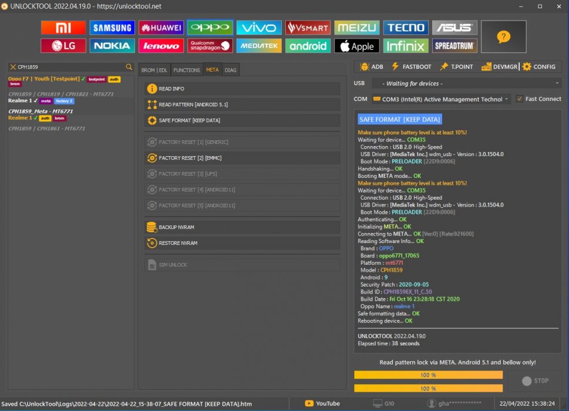Open the DIAG tab
This screenshot has width=569, height=411.
coord(230,70)
